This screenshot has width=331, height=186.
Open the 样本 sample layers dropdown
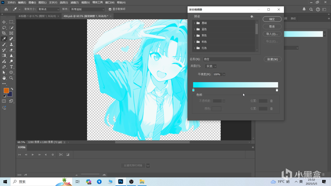87,9
